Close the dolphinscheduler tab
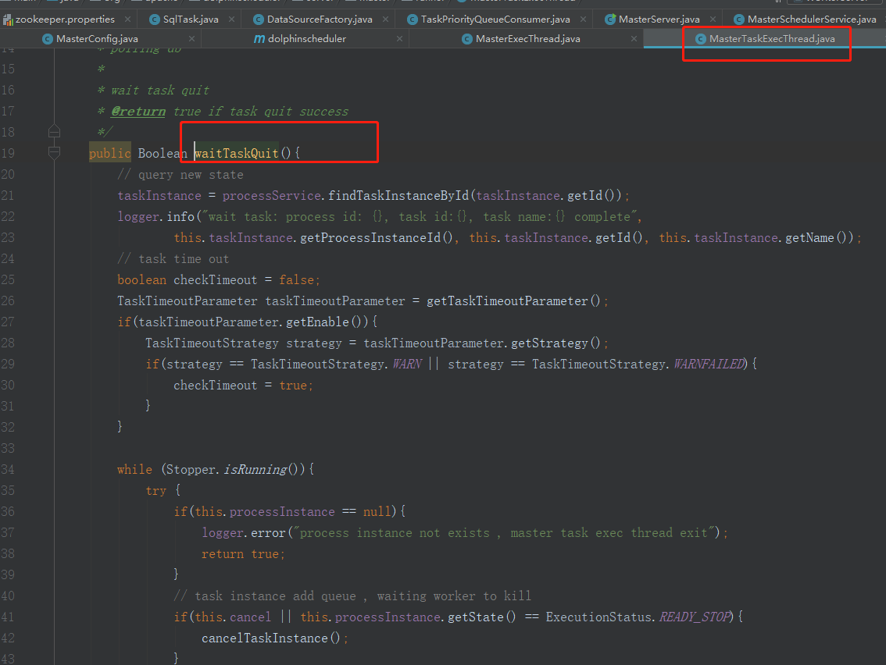Screen dimensions: 886x665 [x=399, y=39]
